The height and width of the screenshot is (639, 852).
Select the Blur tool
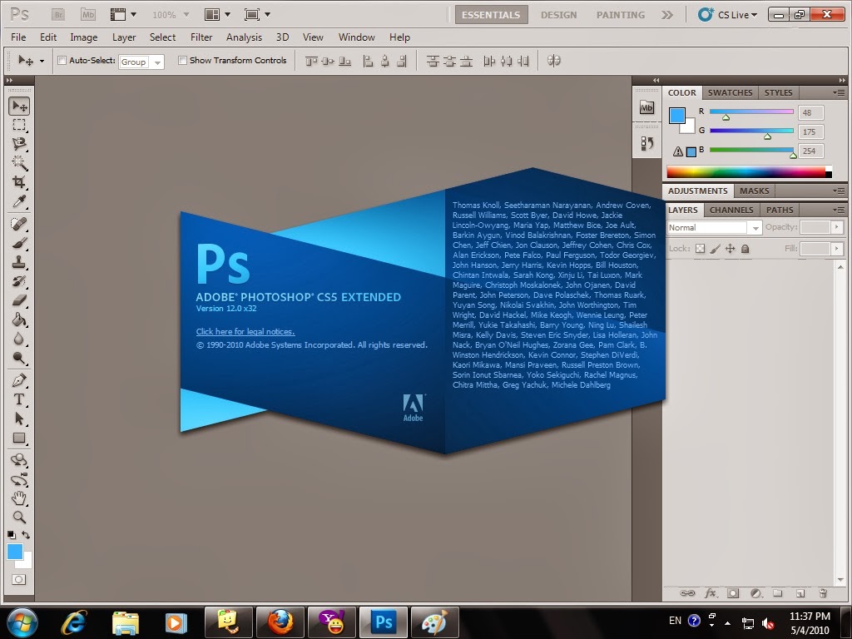click(19, 339)
